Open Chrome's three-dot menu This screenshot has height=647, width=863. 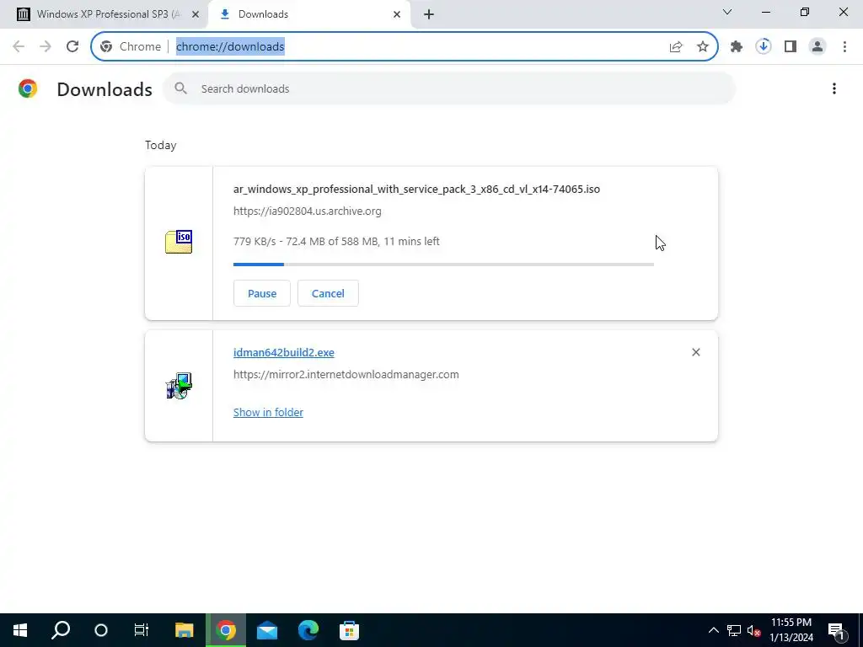pyautogui.click(x=844, y=47)
